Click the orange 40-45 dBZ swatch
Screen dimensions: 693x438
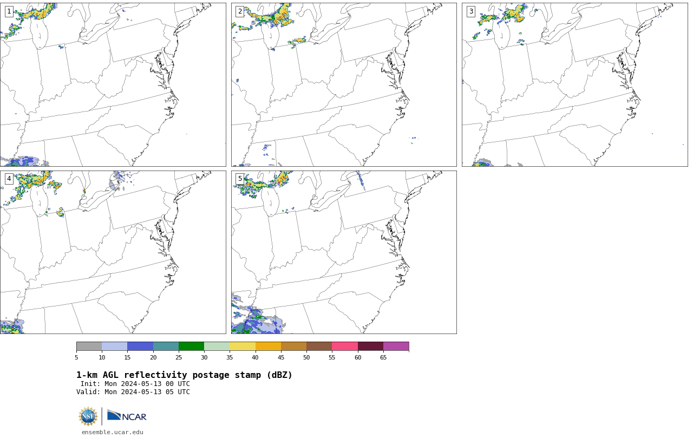tap(268, 347)
